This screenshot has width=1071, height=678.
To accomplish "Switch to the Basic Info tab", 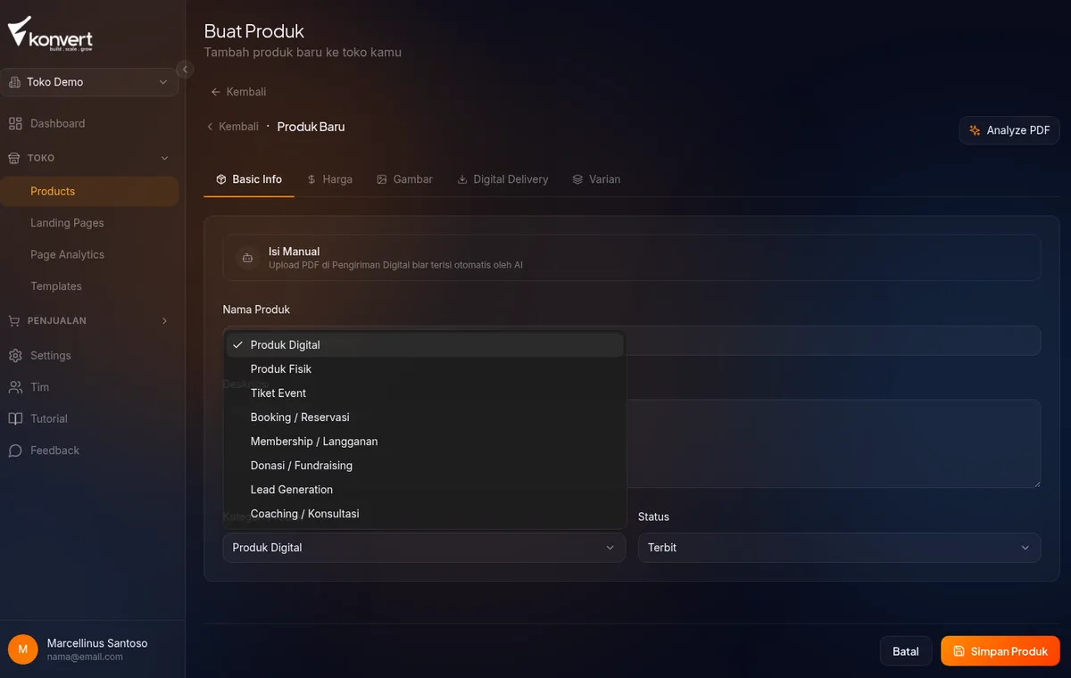I will [x=249, y=179].
